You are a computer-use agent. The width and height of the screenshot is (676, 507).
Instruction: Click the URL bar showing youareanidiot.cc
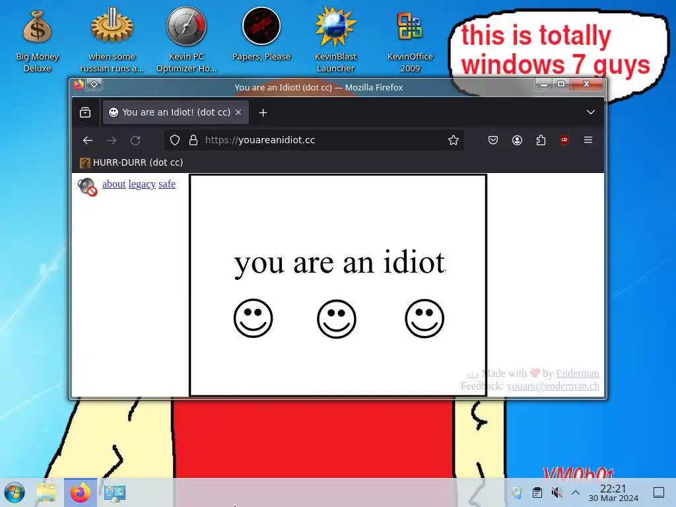[314, 140]
